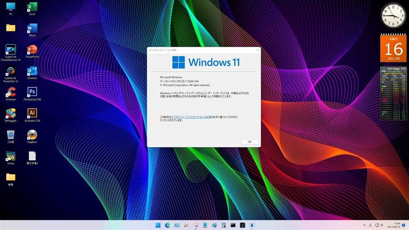
Task: Select the ごみ箱 recycle bin icon
Action: tap(11, 135)
